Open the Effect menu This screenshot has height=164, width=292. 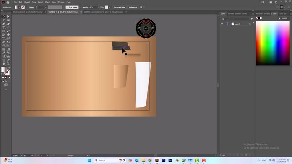coord(47,2)
